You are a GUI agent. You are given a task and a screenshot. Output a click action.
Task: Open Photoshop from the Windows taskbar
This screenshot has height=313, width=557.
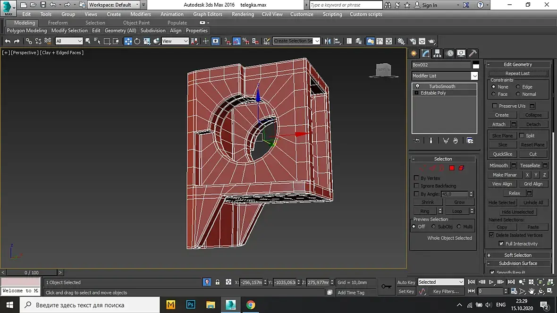[191, 305]
